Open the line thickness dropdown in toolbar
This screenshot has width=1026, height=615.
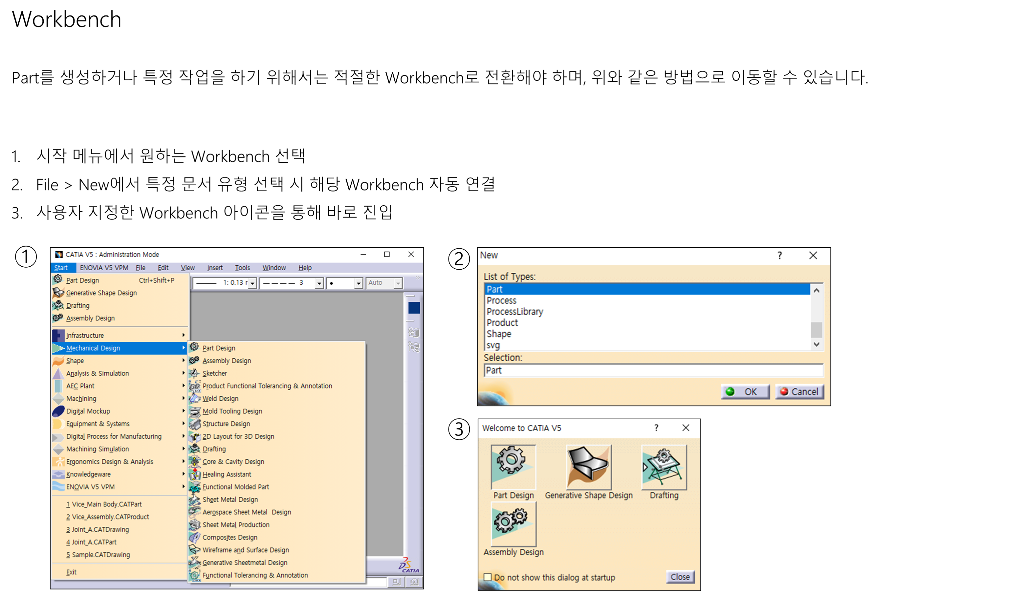[x=252, y=283]
